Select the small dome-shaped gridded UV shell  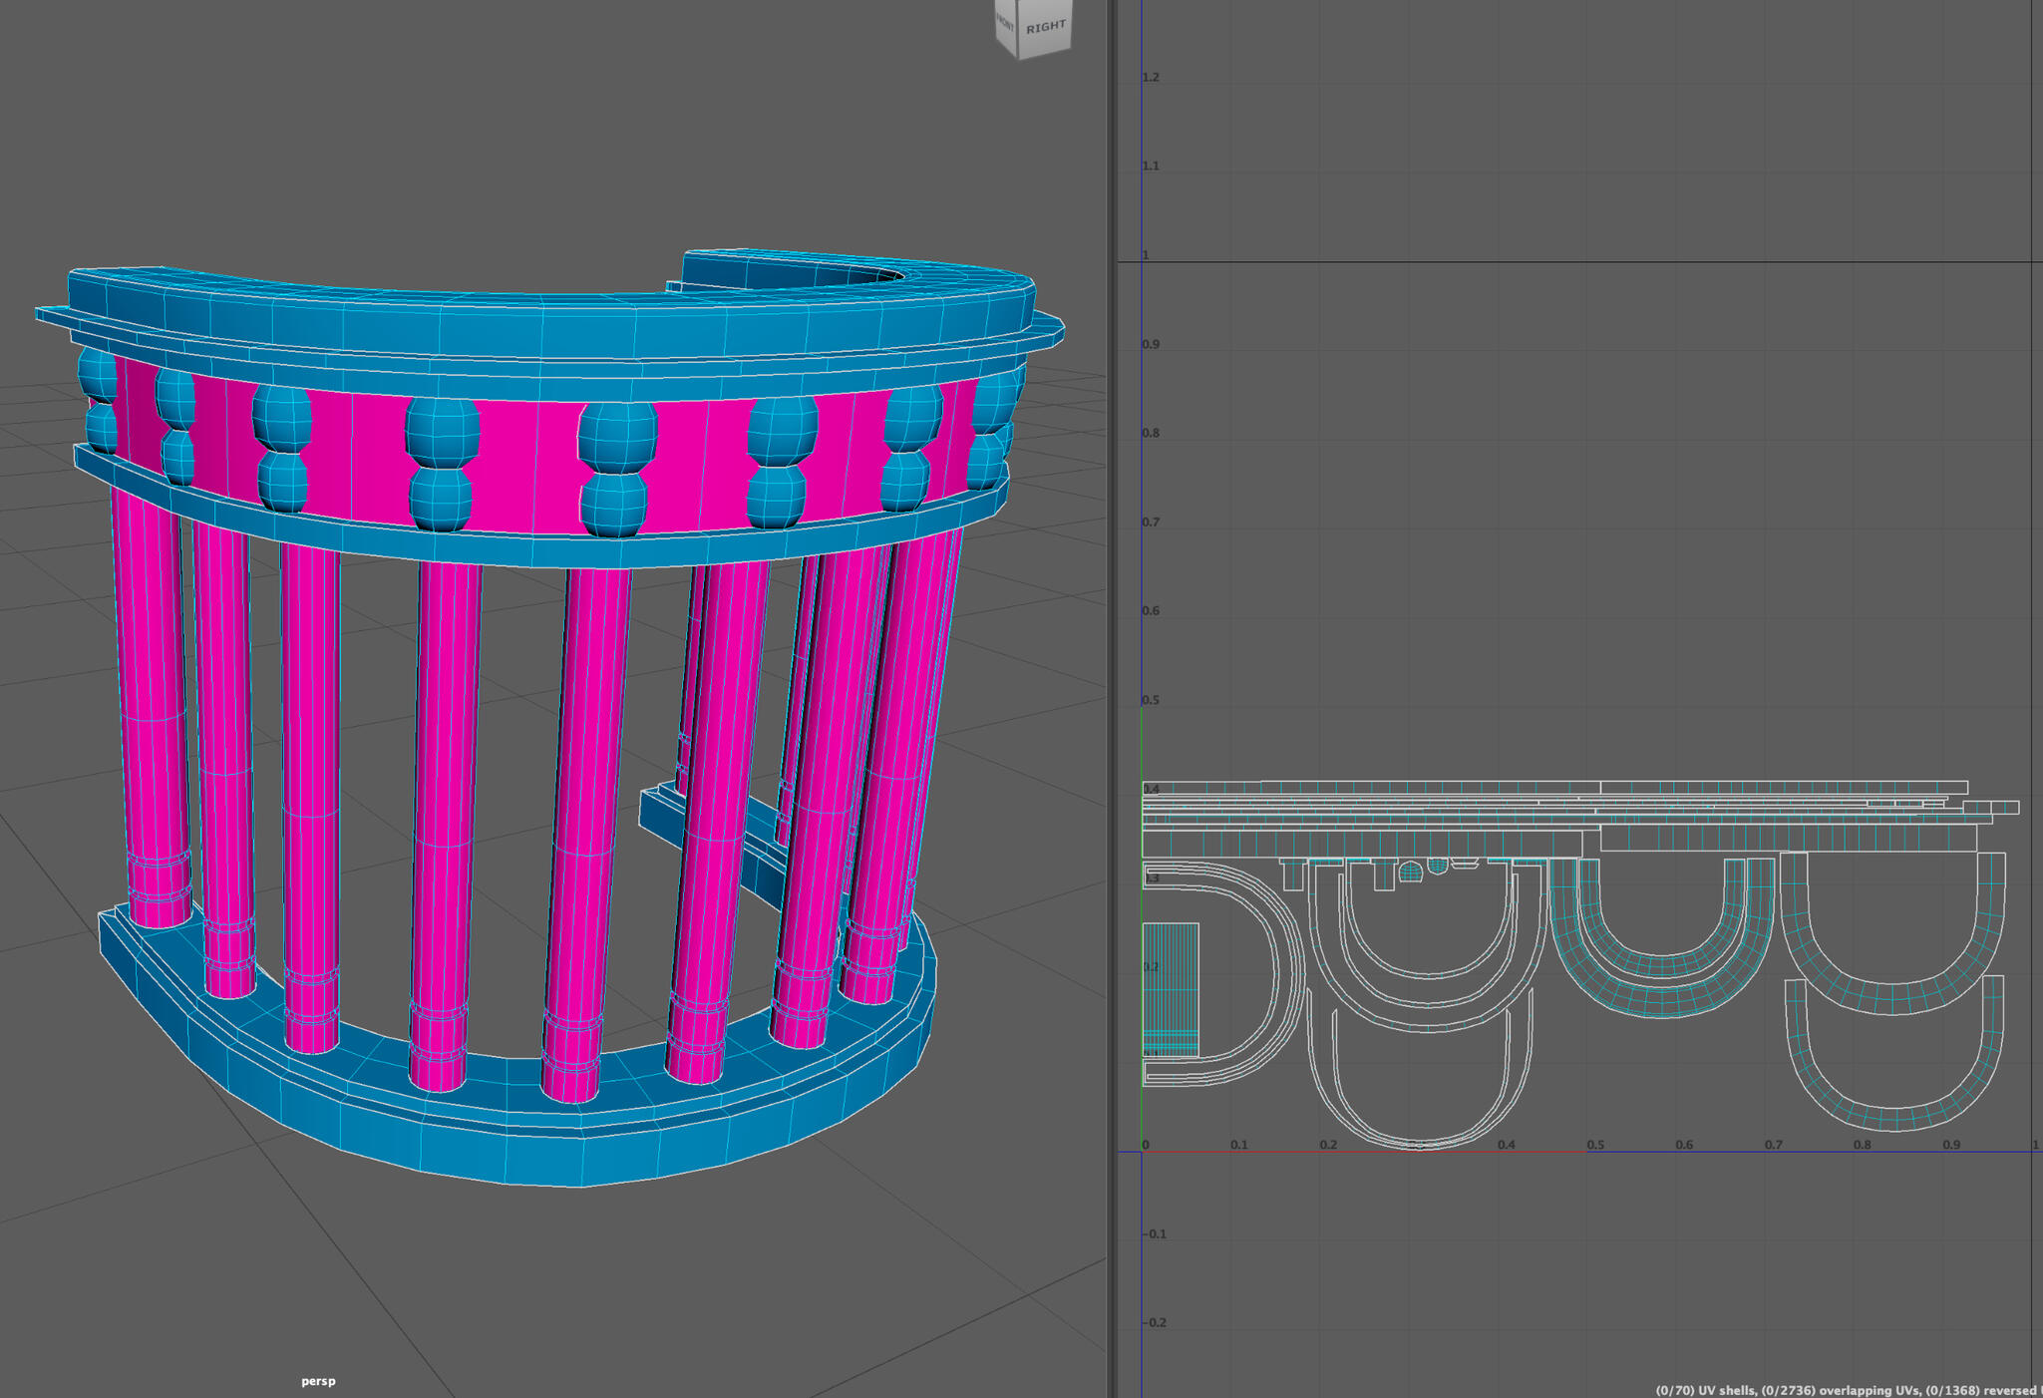pyautogui.click(x=1410, y=873)
